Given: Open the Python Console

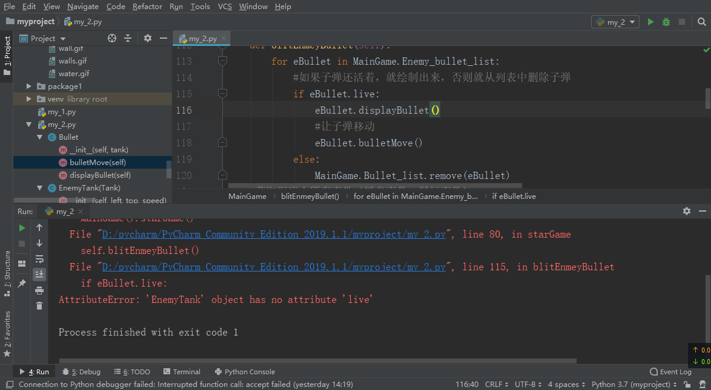Looking at the screenshot, I should [x=245, y=372].
